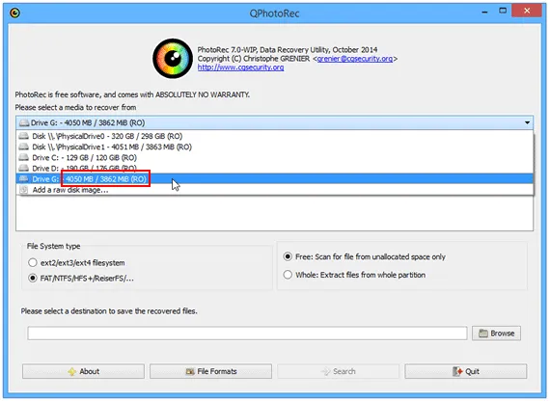Click the raw disk image file icon
550x401 pixels.
point(23,190)
